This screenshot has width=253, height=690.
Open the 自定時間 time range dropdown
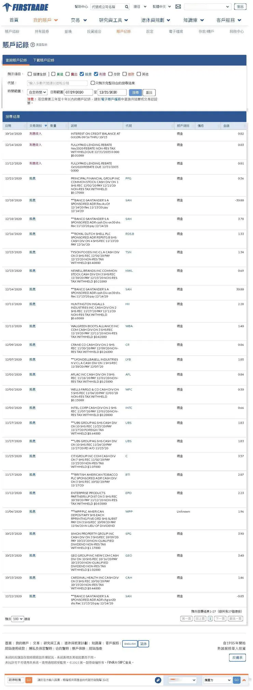tap(38, 92)
